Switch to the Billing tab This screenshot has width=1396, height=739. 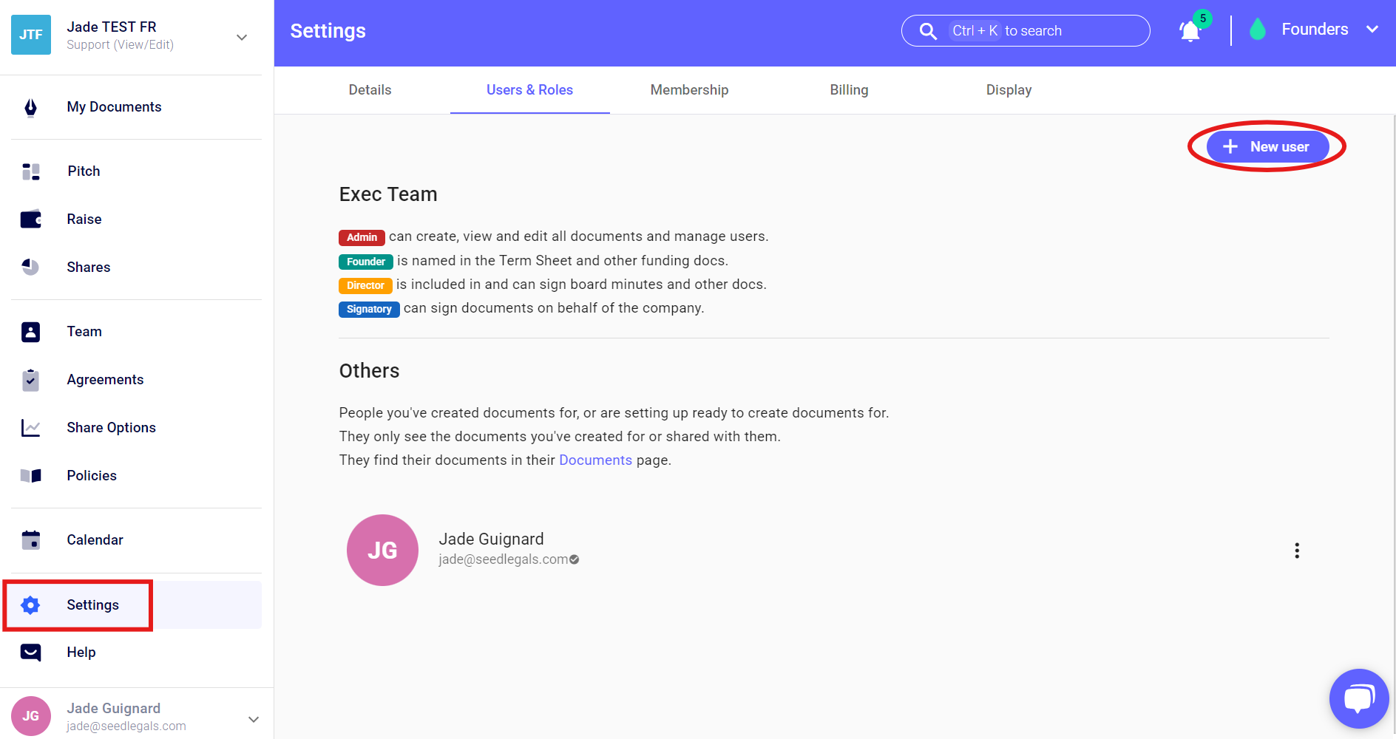pos(849,90)
